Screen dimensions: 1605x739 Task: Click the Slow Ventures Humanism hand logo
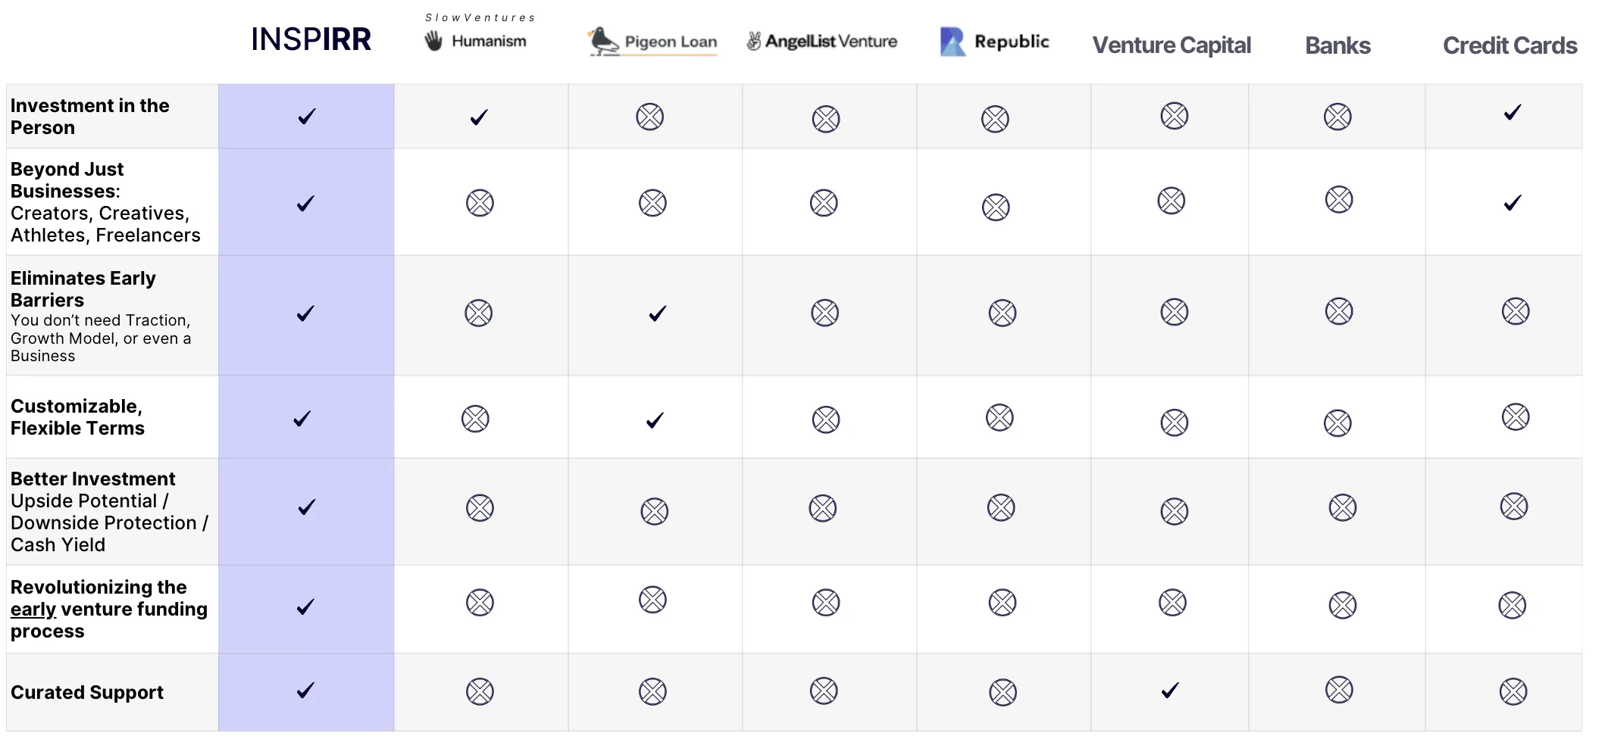pyautogui.click(x=433, y=41)
